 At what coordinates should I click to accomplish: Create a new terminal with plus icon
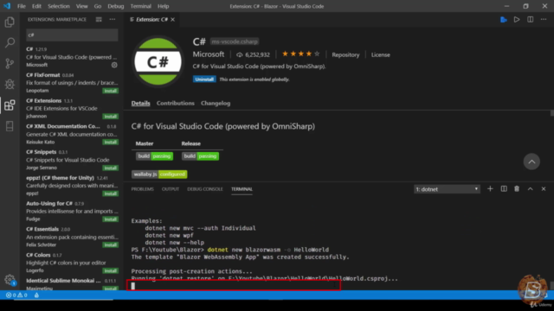click(490, 189)
